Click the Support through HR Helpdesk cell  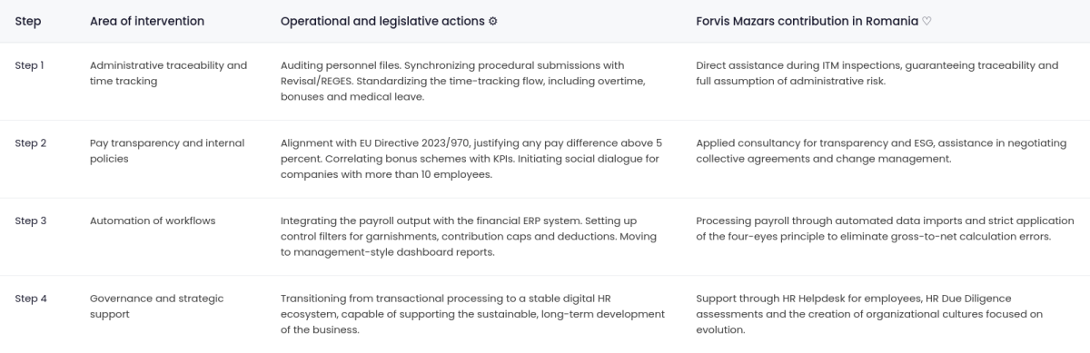(886, 314)
